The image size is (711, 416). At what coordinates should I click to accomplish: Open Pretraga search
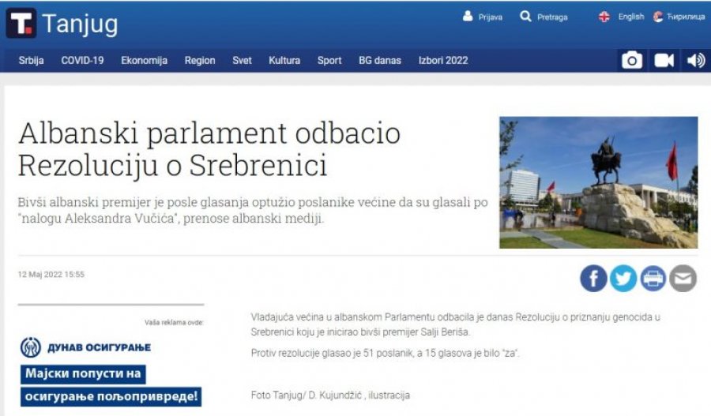544,17
